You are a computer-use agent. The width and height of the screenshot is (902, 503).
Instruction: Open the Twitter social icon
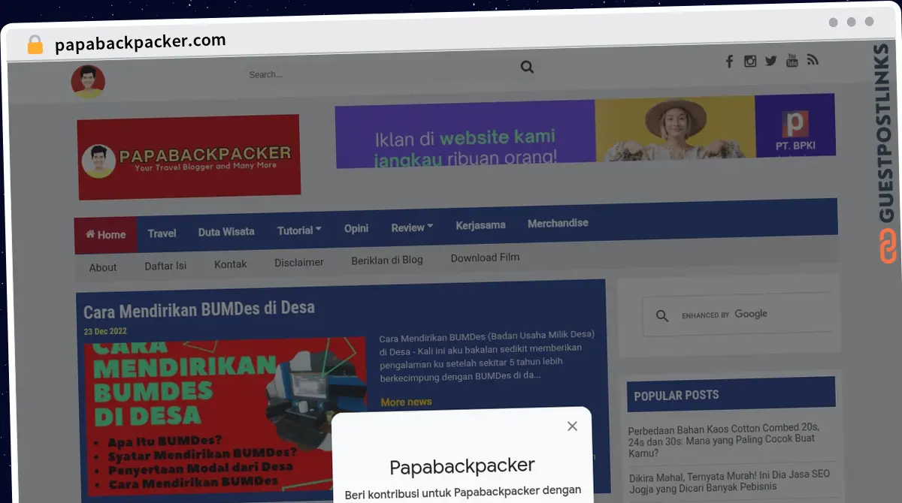coord(771,61)
